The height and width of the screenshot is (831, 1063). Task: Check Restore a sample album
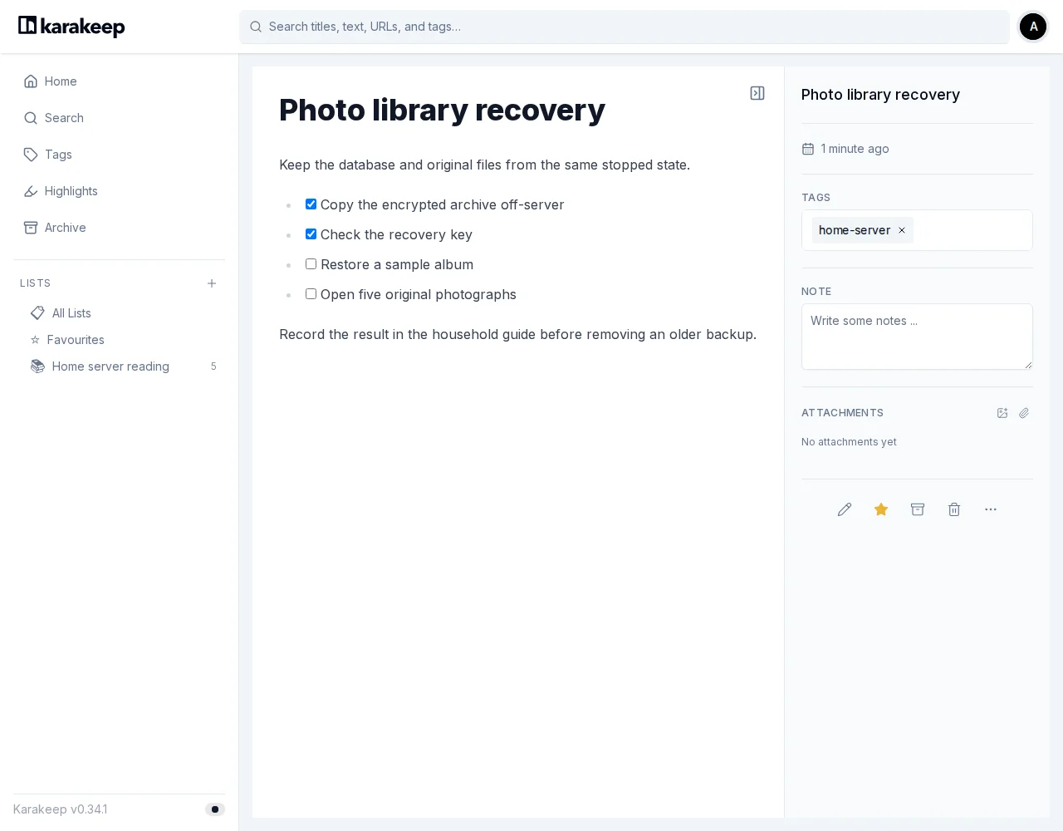311,264
